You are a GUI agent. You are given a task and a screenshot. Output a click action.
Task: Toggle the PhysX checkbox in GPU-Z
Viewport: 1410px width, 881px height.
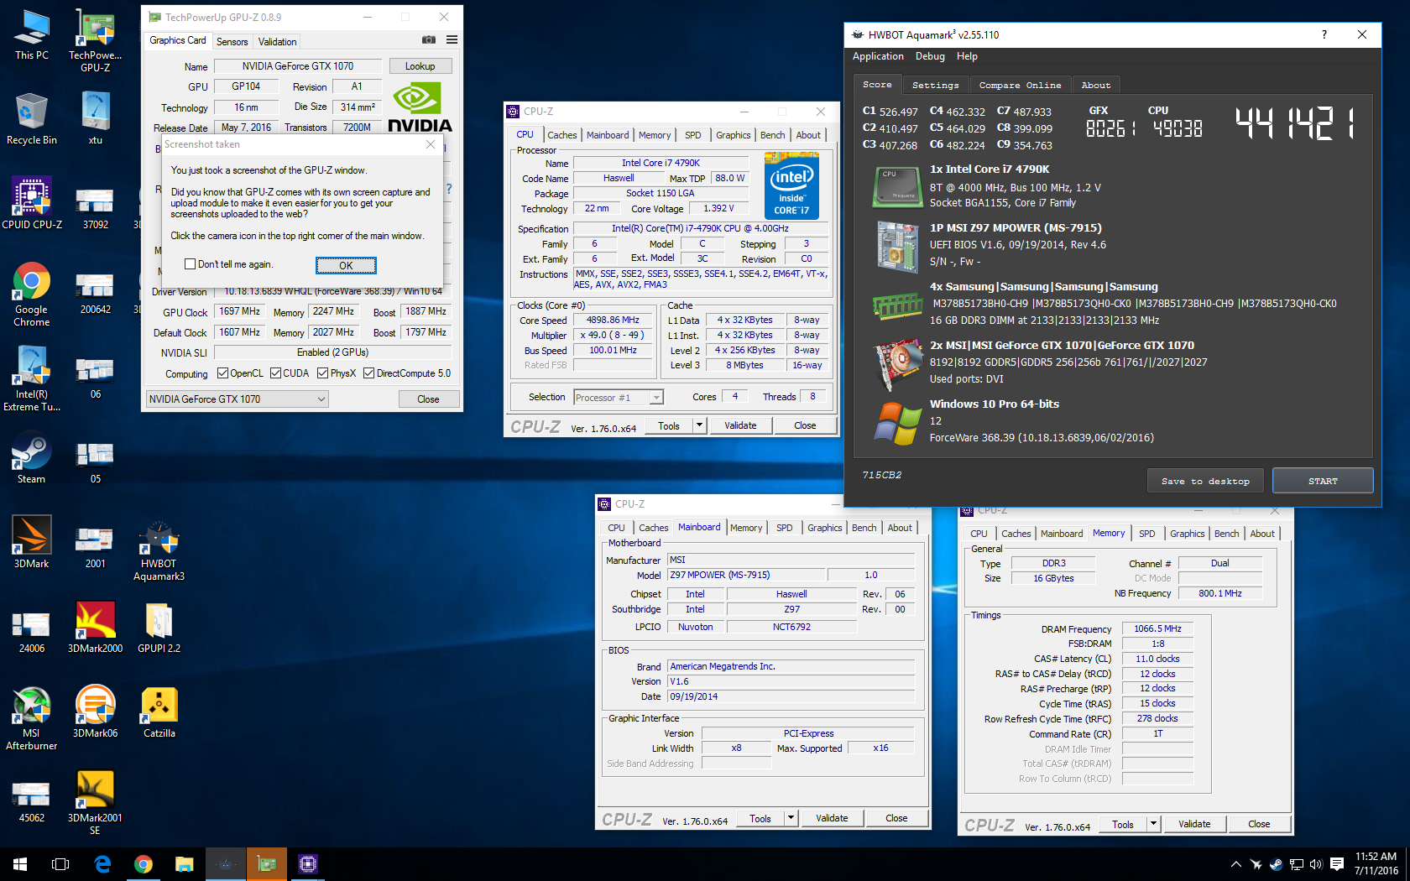323,373
